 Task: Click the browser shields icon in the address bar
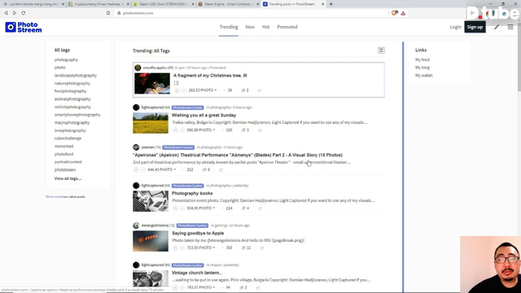(x=394, y=13)
